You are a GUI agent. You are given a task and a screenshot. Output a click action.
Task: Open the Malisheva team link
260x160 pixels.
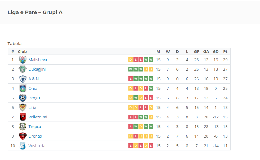click(38, 60)
